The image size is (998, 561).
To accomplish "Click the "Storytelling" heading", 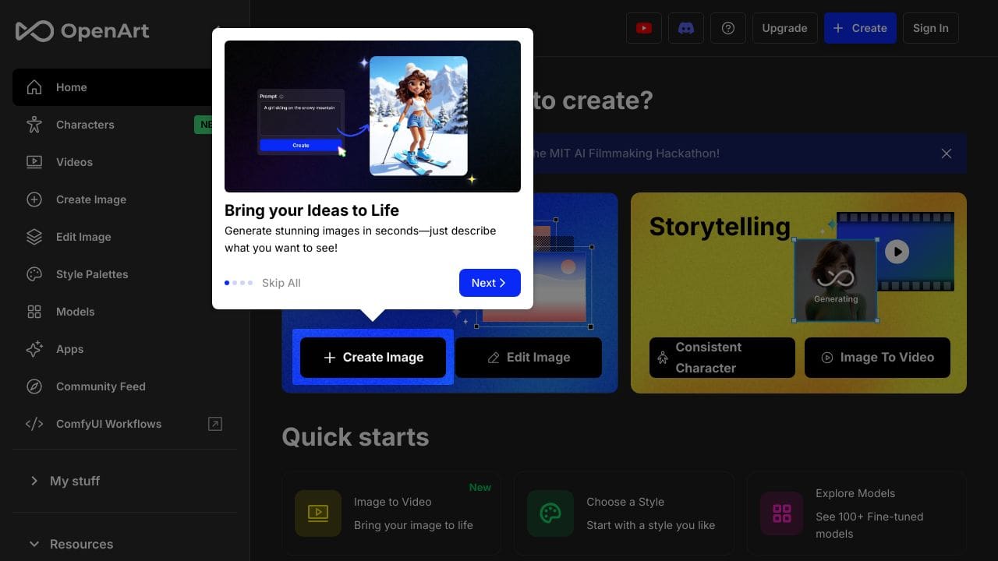I will tap(720, 226).
